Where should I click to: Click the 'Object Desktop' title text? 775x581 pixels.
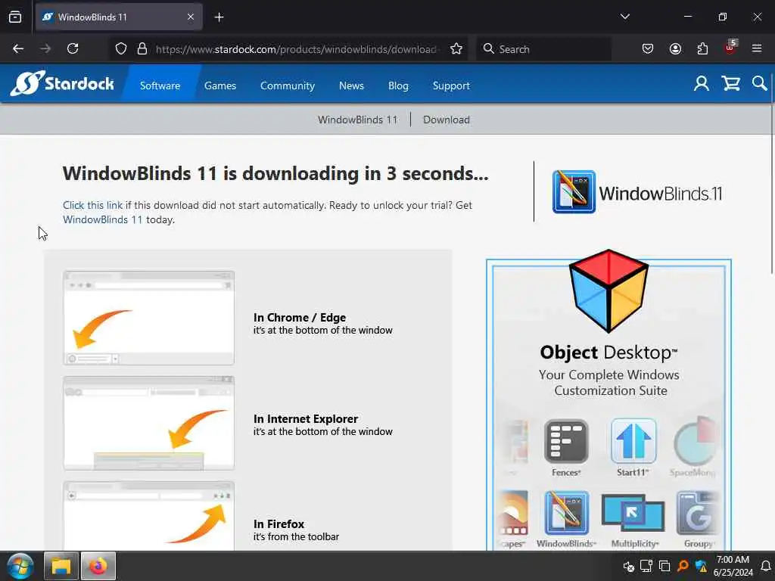point(608,353)
